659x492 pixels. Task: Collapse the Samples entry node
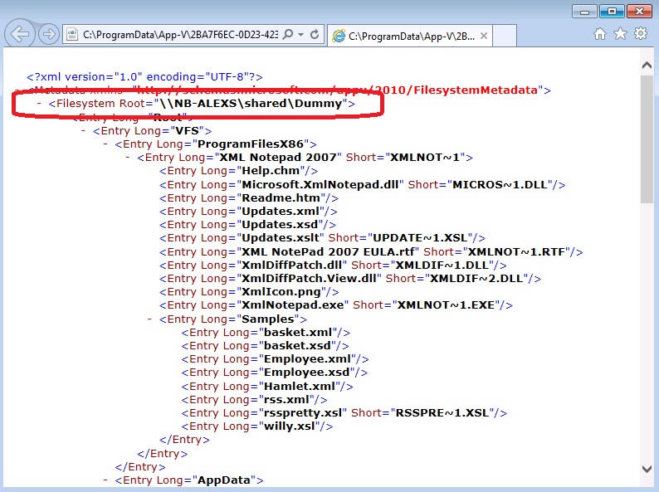click(x=149, y=319)
